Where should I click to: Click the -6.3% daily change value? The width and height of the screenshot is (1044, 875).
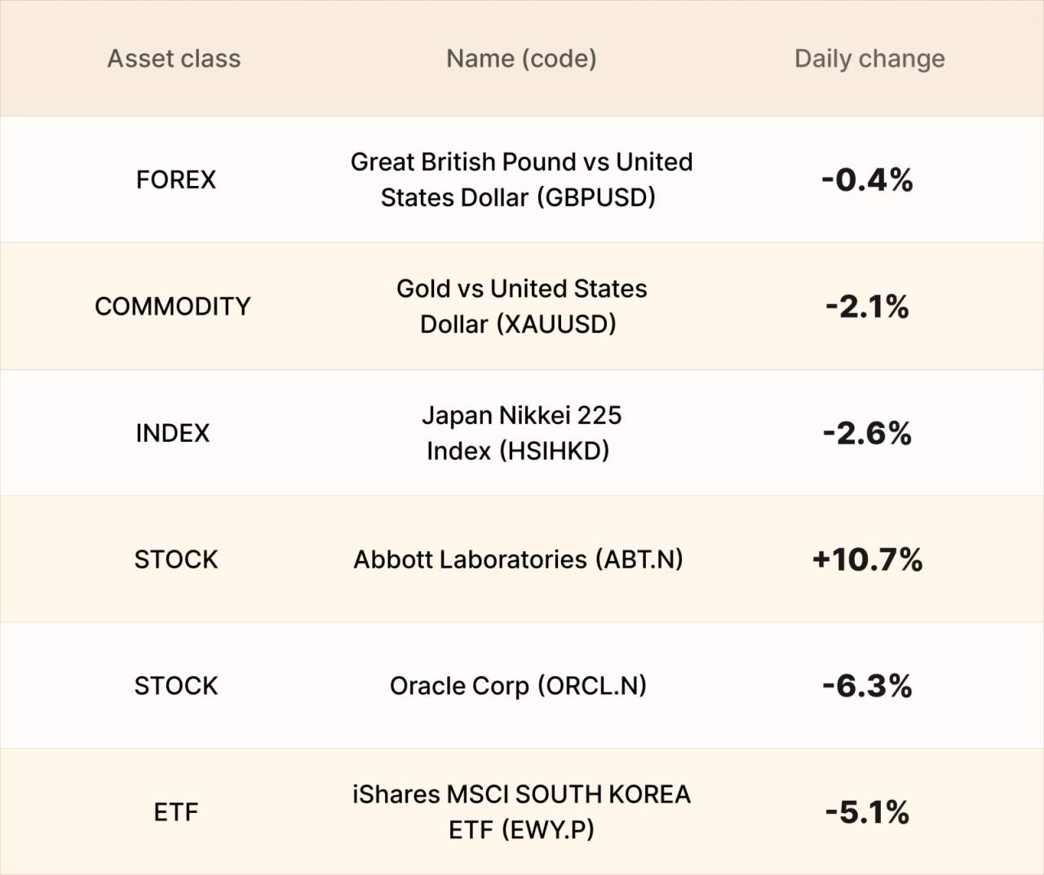coord(867,686)
